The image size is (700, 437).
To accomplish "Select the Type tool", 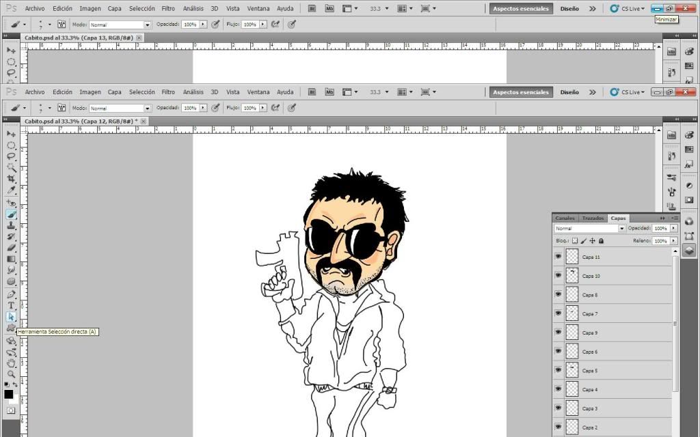I will [x=11, y=306].
